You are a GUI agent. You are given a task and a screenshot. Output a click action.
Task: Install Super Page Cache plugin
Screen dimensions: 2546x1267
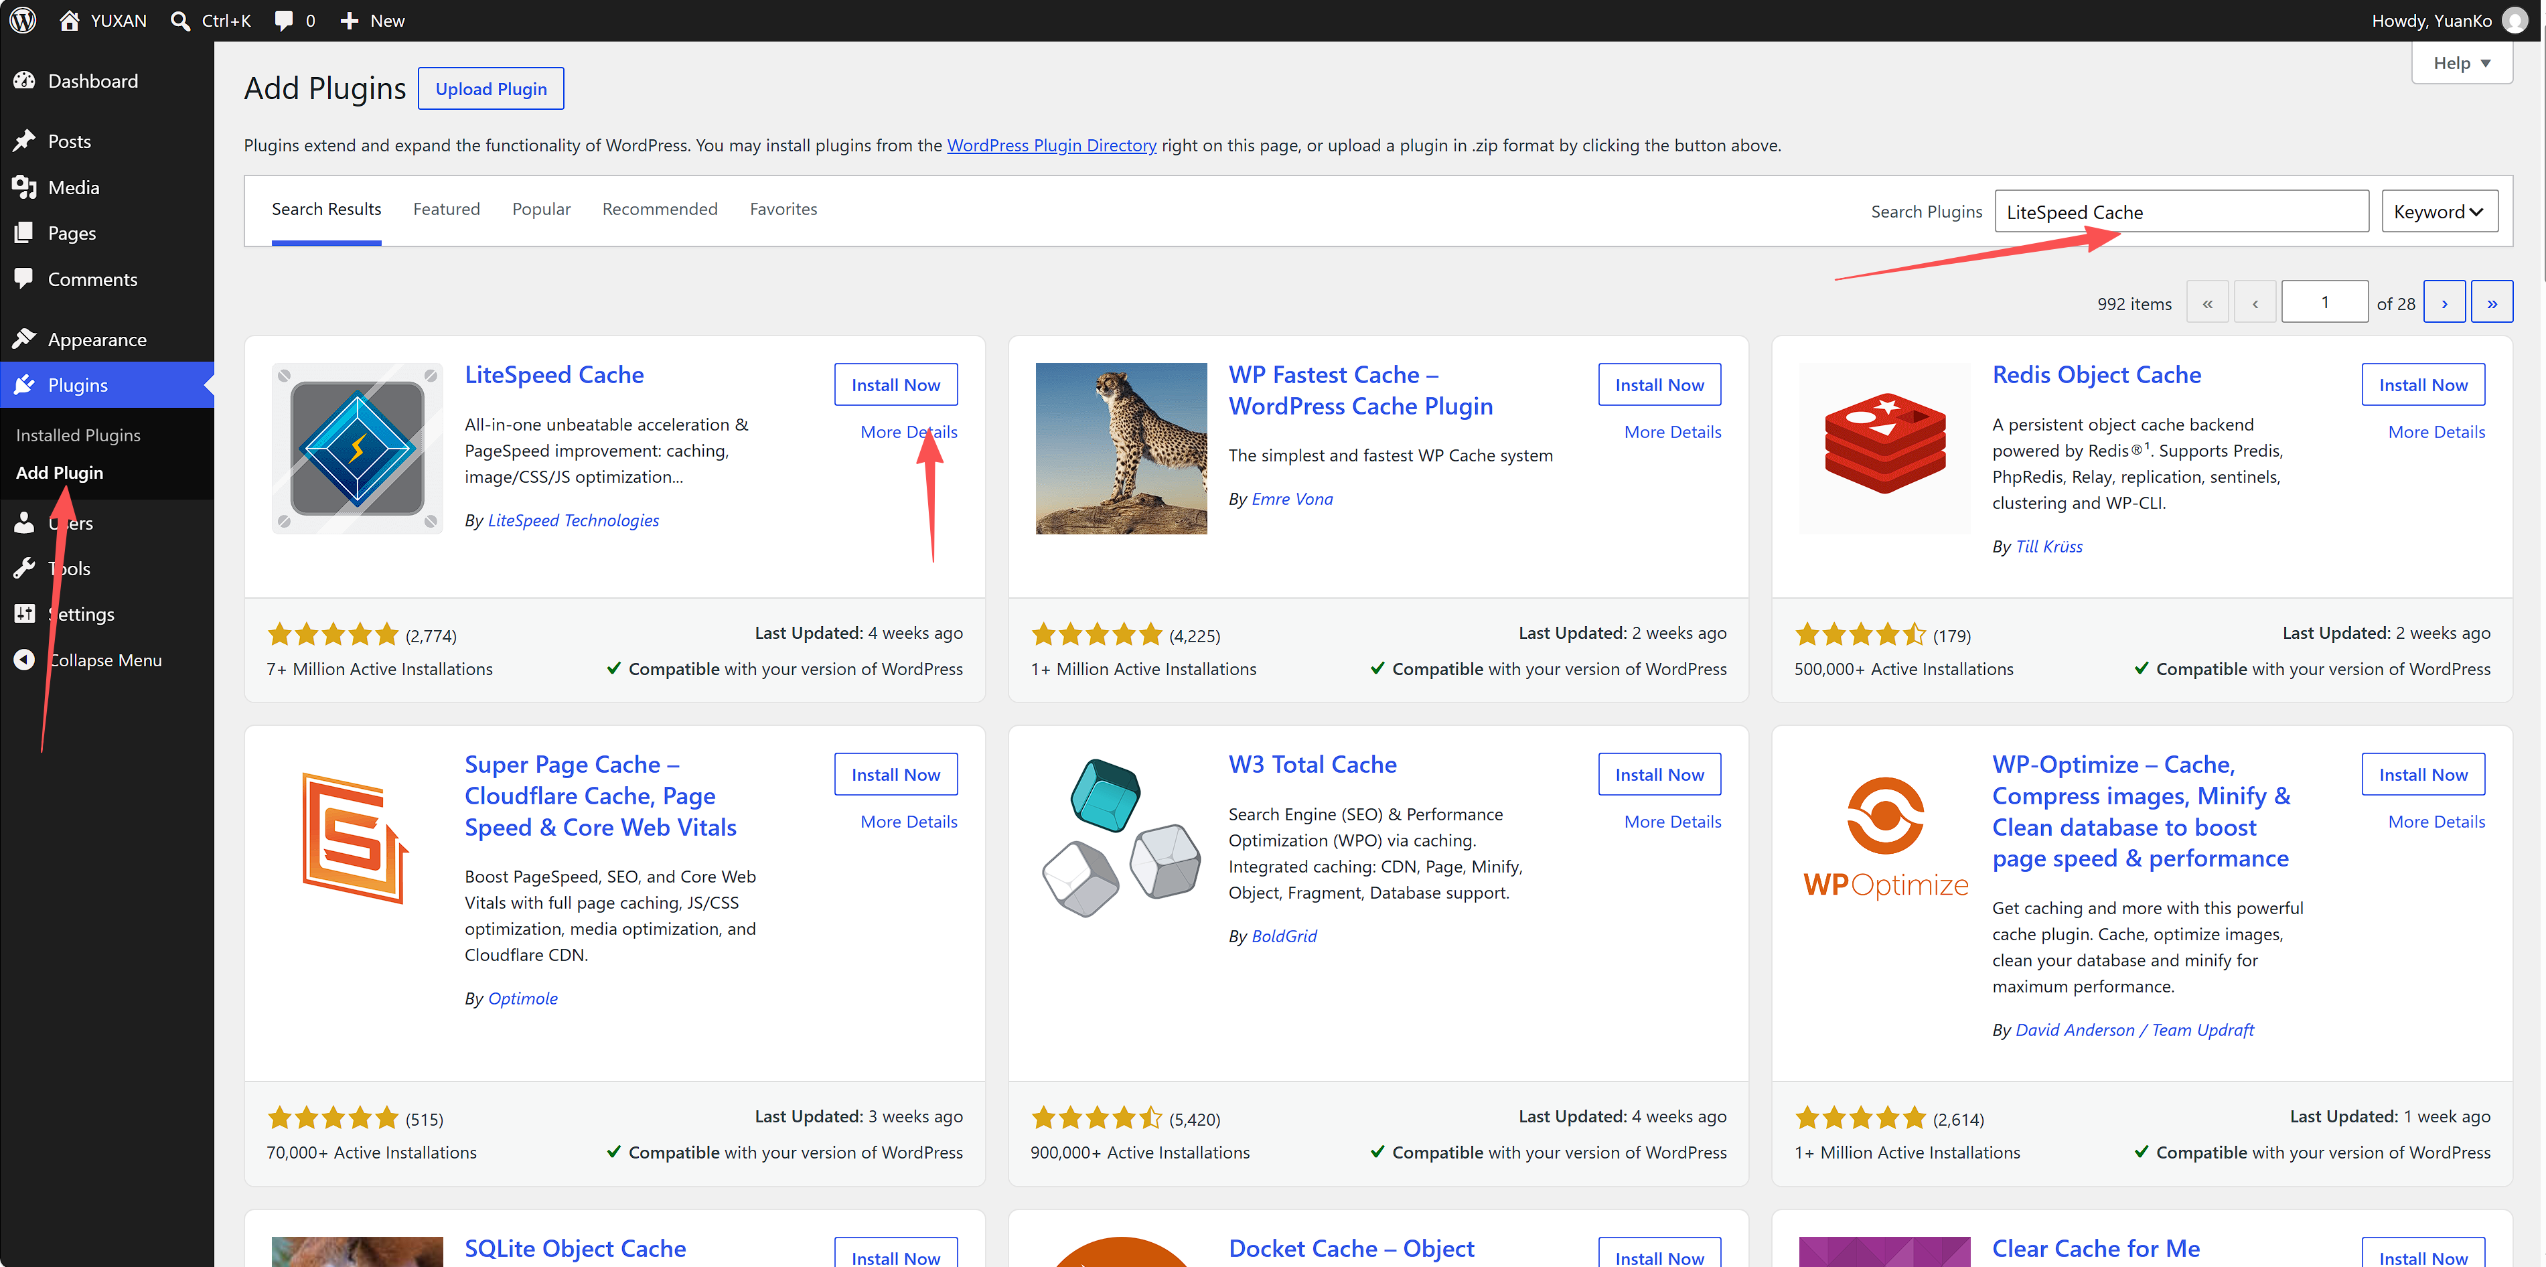tap(897, 774)
